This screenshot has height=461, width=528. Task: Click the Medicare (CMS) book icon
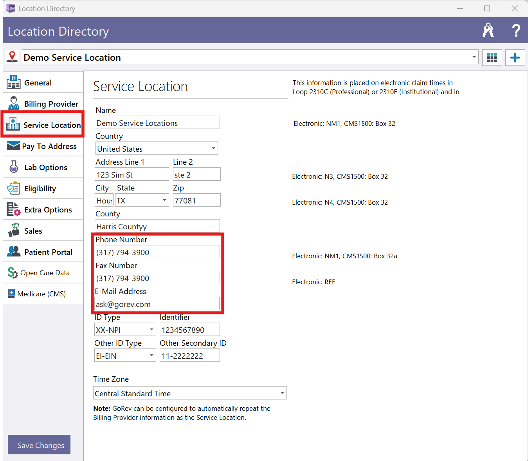click(x=12, y=293)
